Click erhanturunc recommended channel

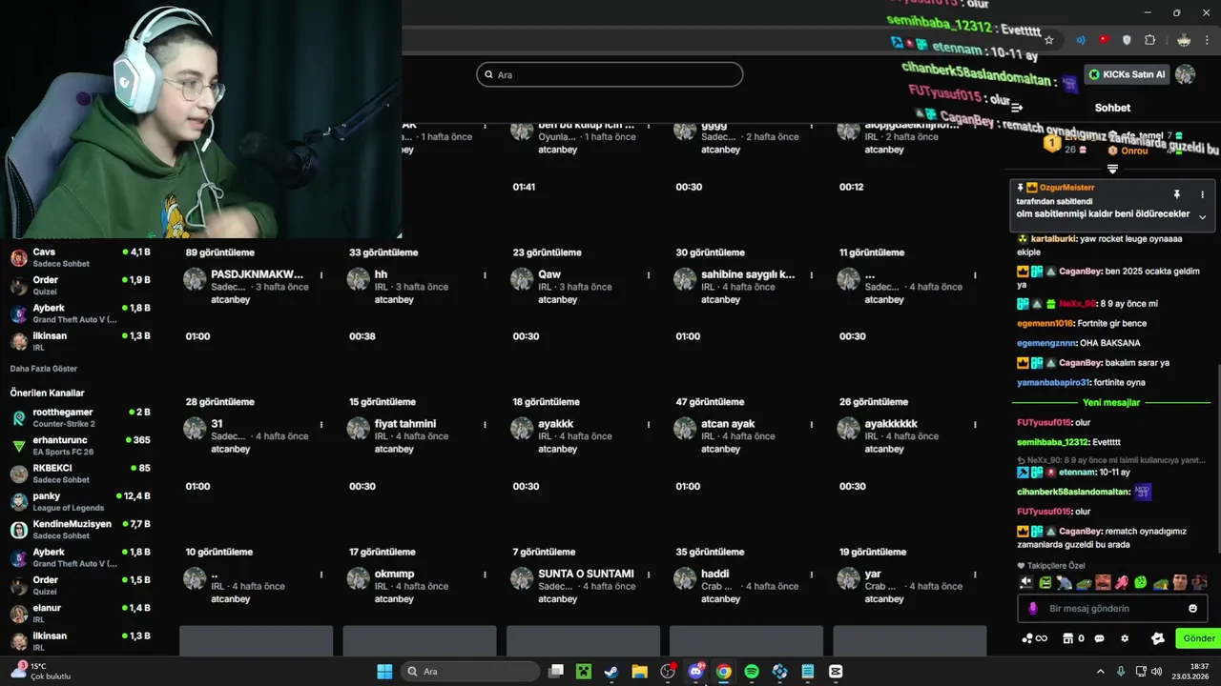pyautogui.click(x=81, y=445)
